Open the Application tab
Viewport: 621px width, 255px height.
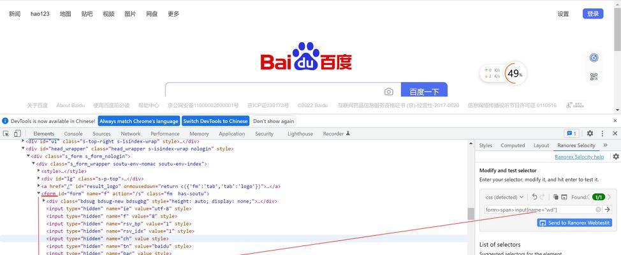[231, 134]
